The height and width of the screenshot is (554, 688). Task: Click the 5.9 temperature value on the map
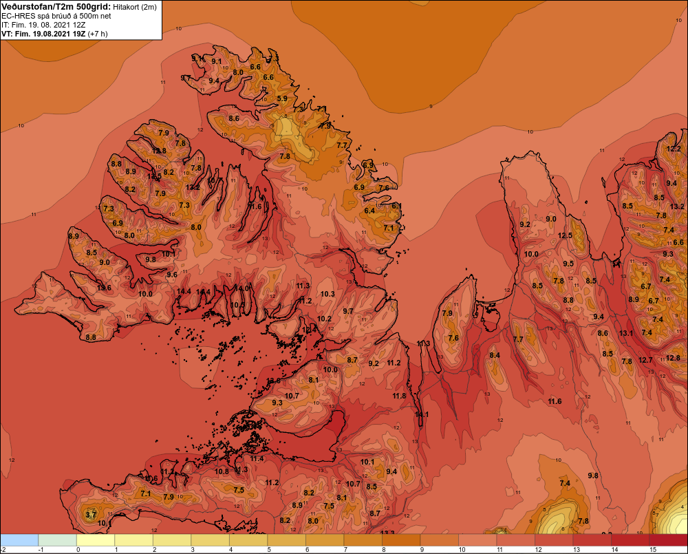[282, 99]
